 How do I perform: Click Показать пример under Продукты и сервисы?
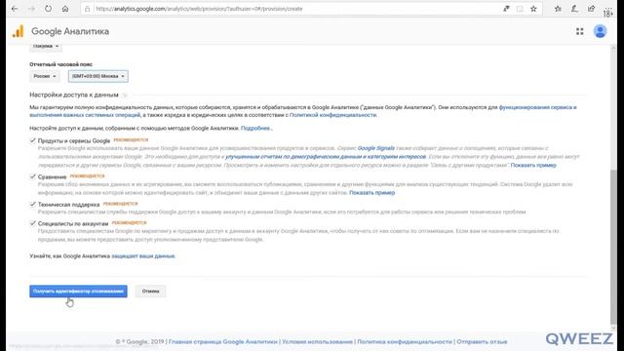533,165
